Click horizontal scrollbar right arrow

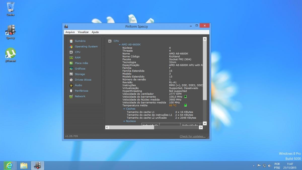tap(201, 127)
